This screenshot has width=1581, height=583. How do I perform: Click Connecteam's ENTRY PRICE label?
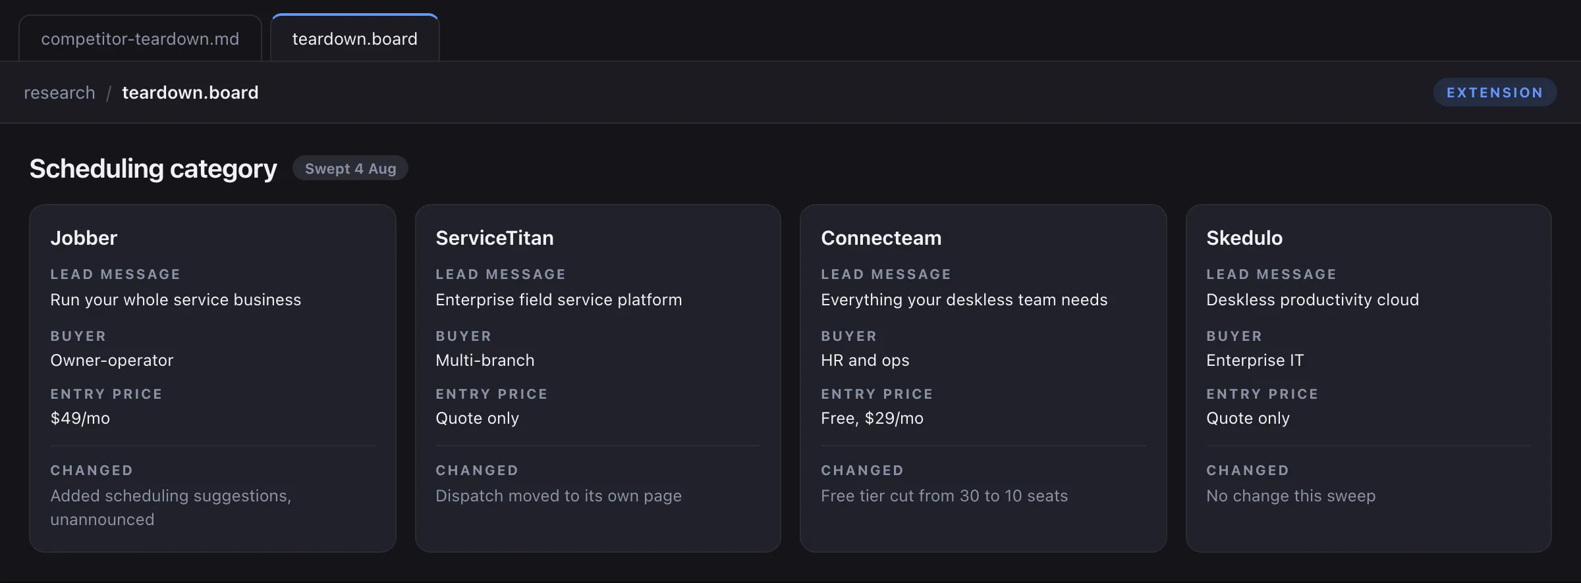[877, 394]
